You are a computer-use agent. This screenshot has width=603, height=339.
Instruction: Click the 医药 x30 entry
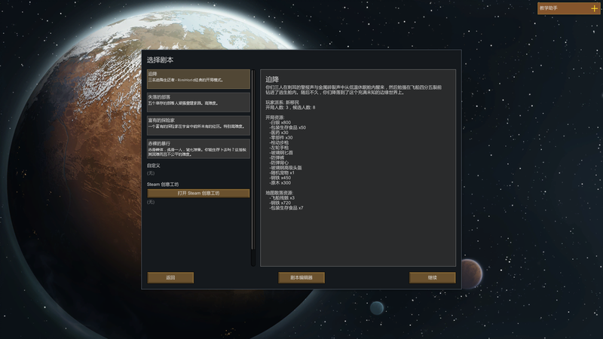pyautogui.click(x=279, y=133)
